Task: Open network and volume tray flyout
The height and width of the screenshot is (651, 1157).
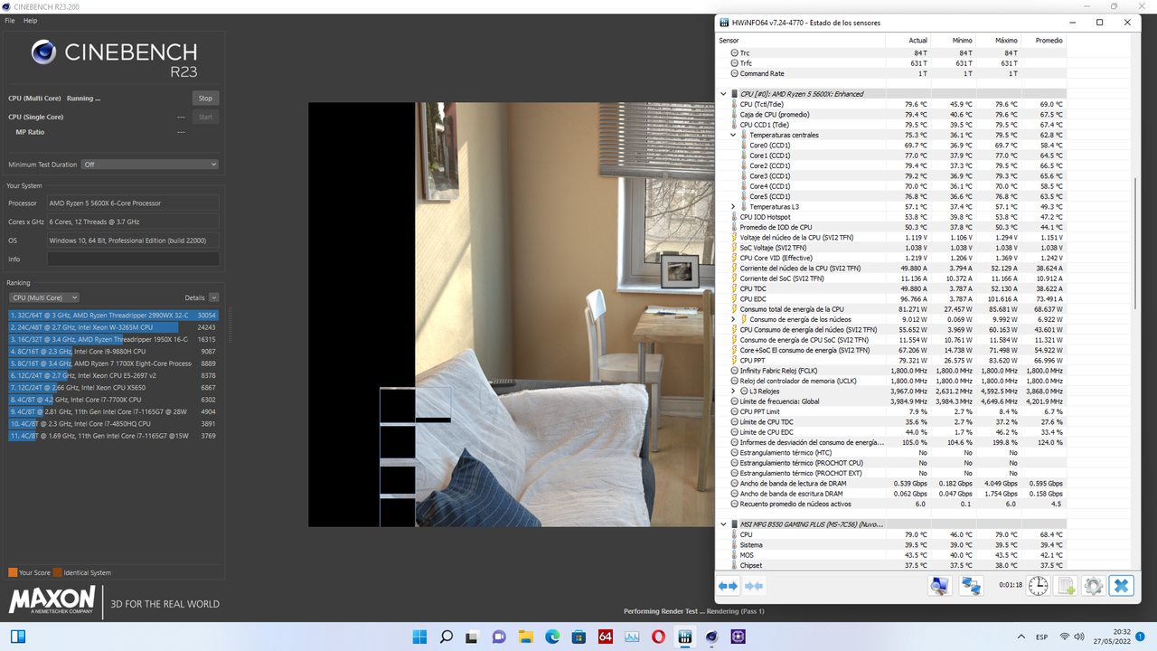Action: coord(1074,637)
